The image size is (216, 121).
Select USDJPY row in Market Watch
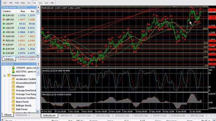pyautogui.click(x=19, y=24)
